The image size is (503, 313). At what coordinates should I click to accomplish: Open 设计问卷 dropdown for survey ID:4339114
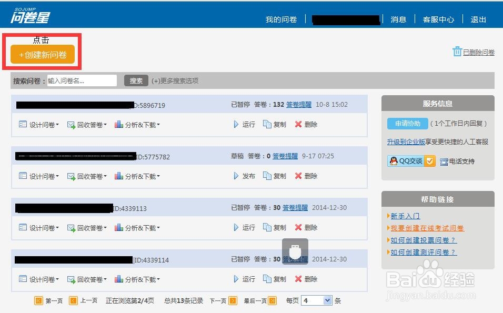[39, 279]
